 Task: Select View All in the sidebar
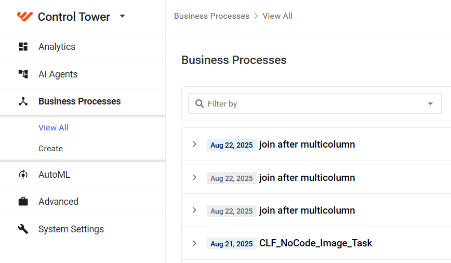53,128
